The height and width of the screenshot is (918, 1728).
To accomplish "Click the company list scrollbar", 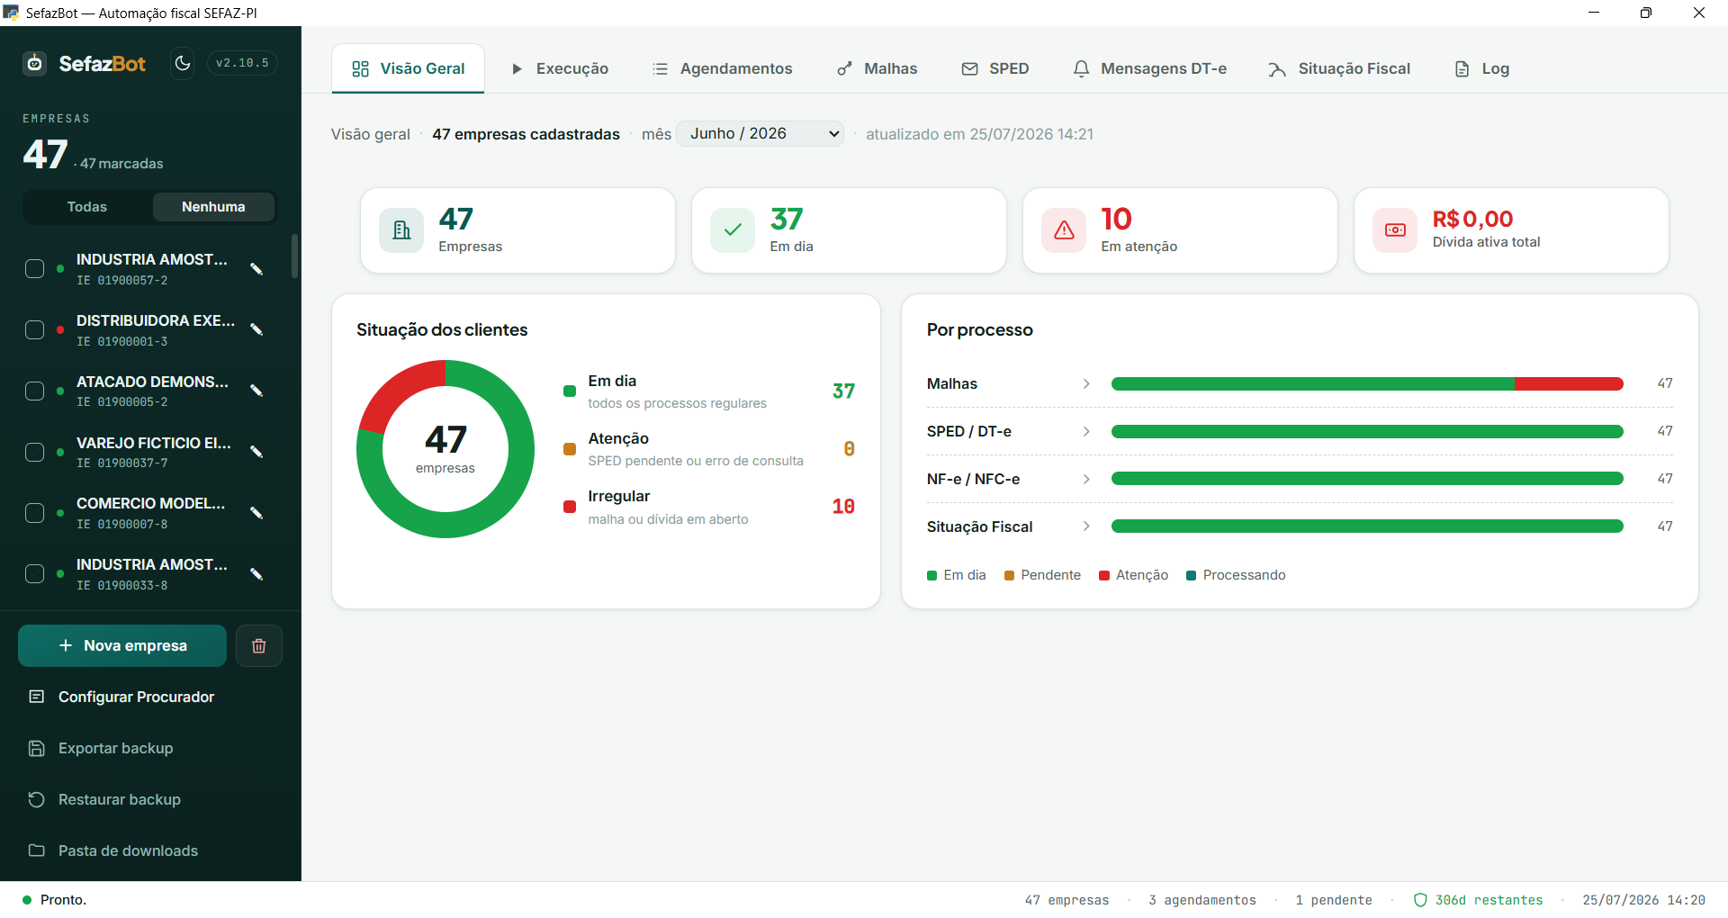I will [294, 256].
